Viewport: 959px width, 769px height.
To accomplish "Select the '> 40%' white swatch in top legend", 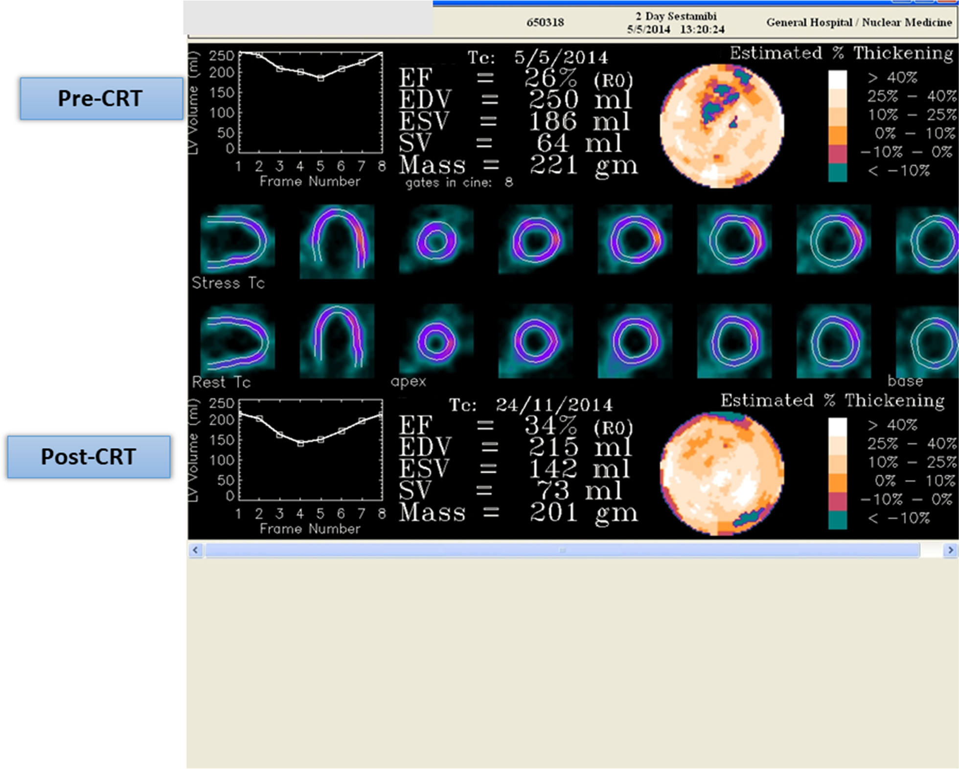I will coord(838,79).
